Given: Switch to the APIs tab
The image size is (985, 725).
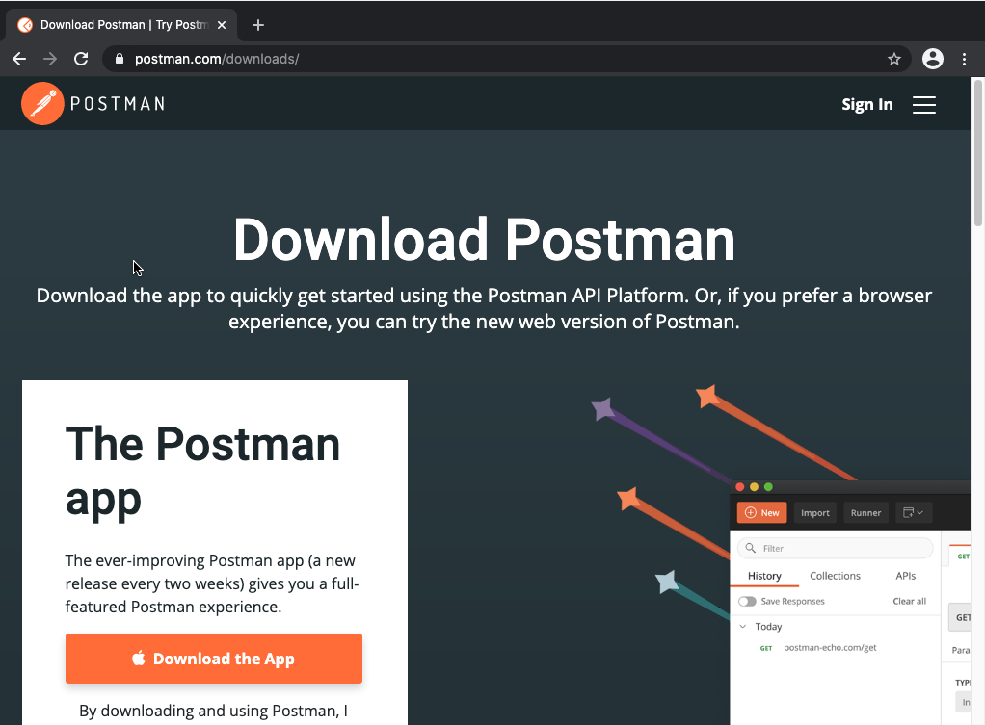Looking at the screenshot, I should pyautogui.click(x=905, y=576).
